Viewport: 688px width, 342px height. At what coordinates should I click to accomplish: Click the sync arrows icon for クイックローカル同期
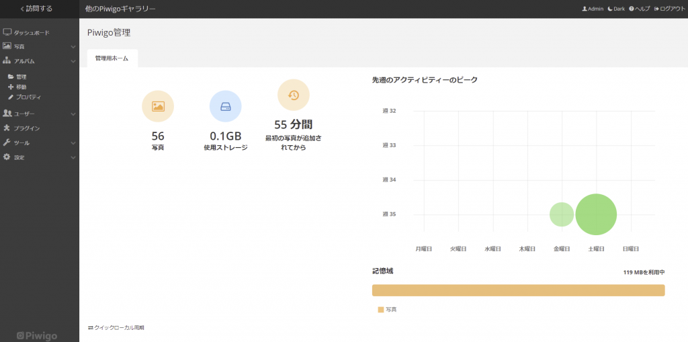91,327
